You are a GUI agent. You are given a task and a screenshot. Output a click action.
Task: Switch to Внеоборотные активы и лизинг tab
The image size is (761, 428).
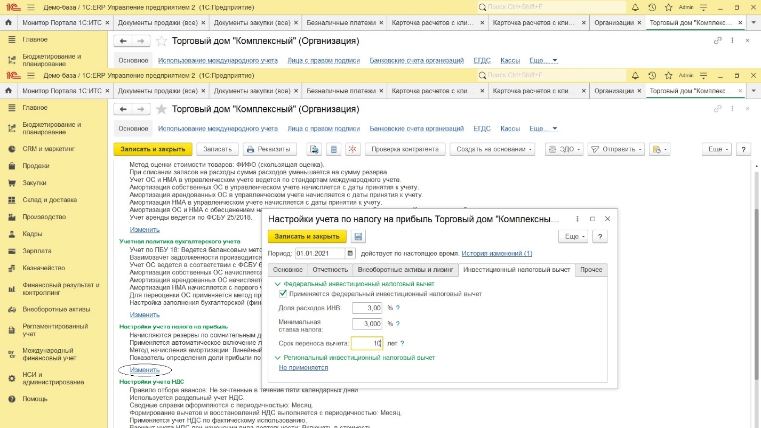405,270
